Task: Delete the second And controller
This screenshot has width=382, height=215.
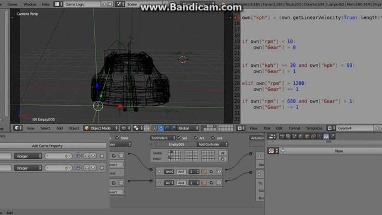Action: [219, 183]
